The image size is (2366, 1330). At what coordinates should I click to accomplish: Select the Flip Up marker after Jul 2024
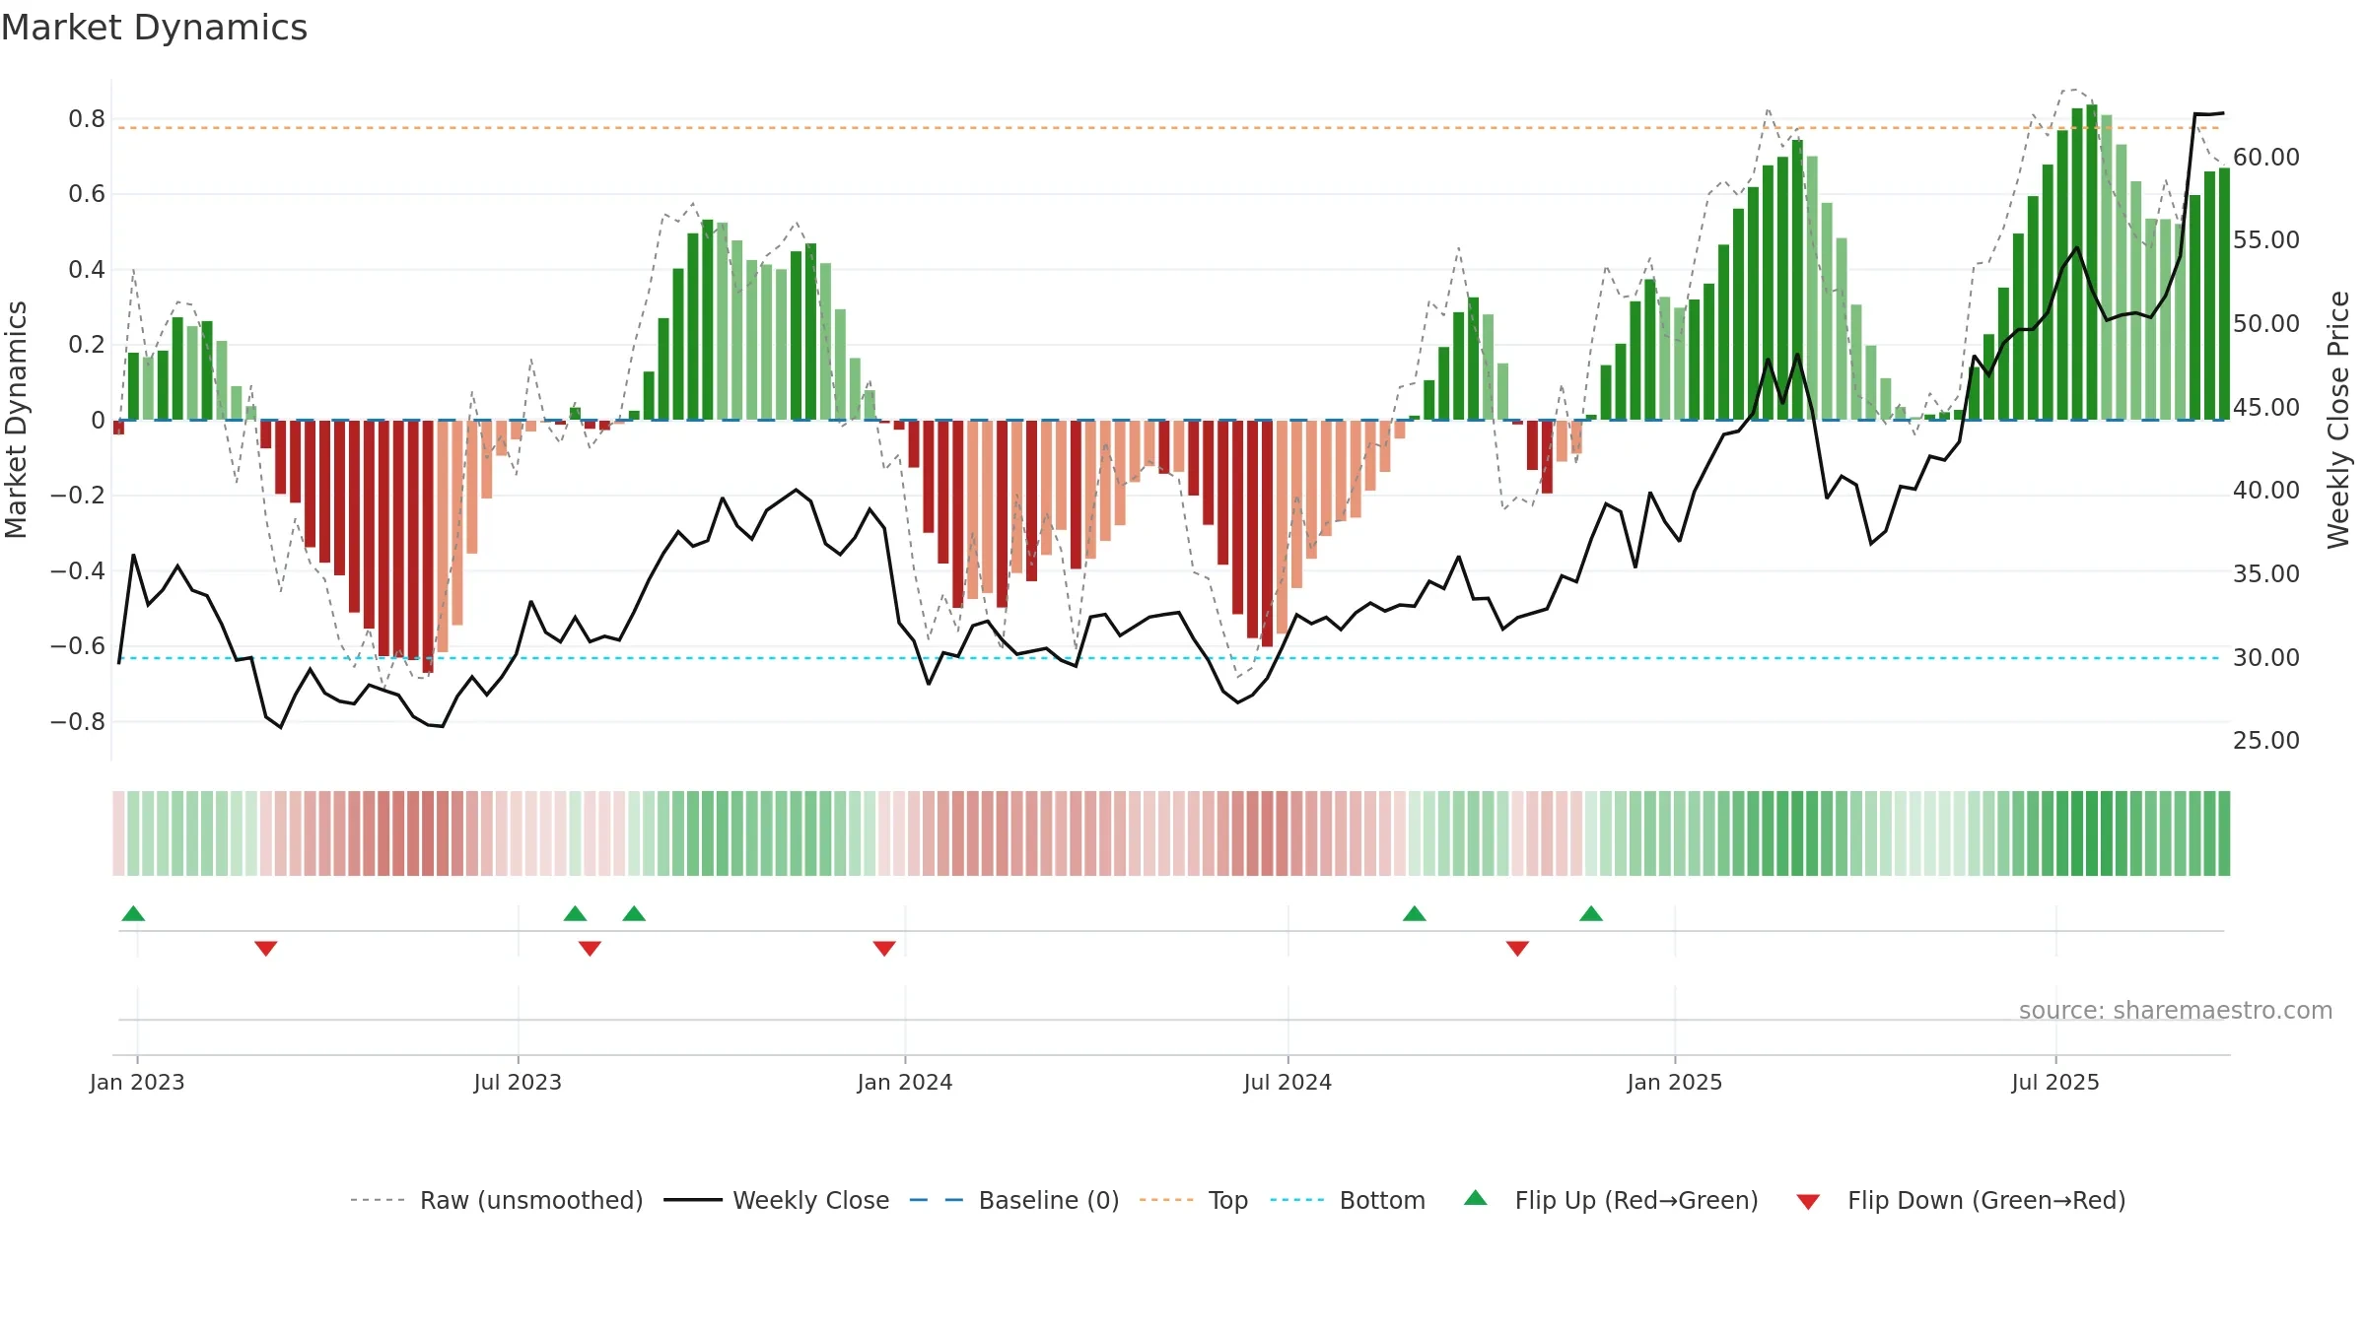click(x=1415, y=913)
